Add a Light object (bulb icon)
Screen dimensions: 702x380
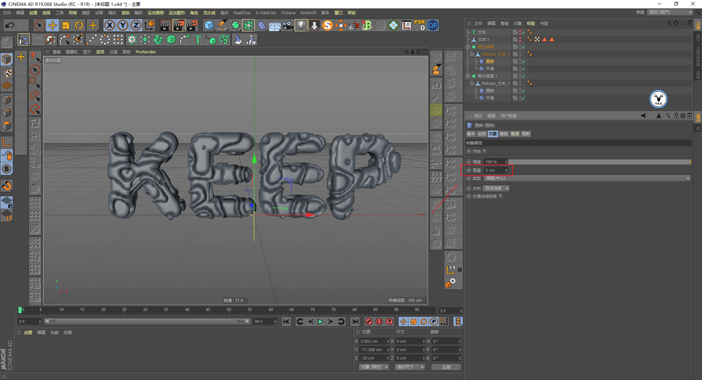(x=301, y=25)
